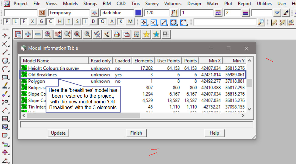Open the model list icon beside 'temporary'
Viewport: 296px width, 164px height.
(x=95, y=13)
